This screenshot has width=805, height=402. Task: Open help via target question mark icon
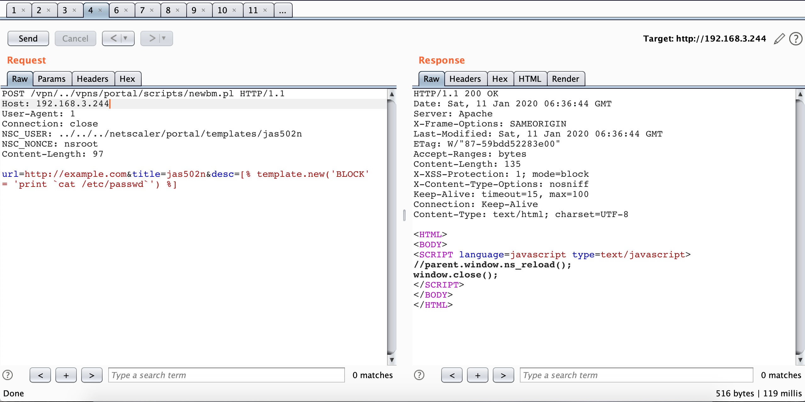[796, 39]
